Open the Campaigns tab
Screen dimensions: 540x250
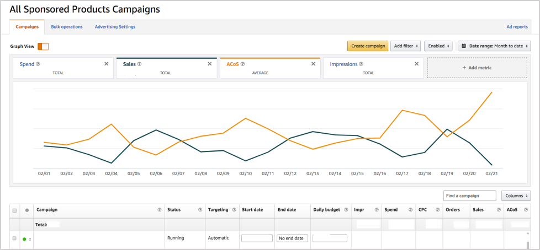(x=27, y=27)
